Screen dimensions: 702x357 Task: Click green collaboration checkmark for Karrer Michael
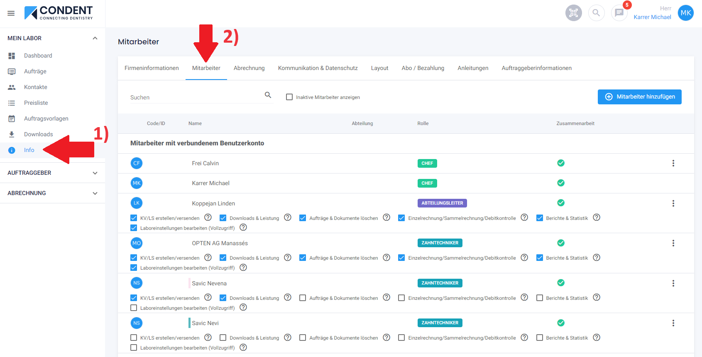pos(561,183)
